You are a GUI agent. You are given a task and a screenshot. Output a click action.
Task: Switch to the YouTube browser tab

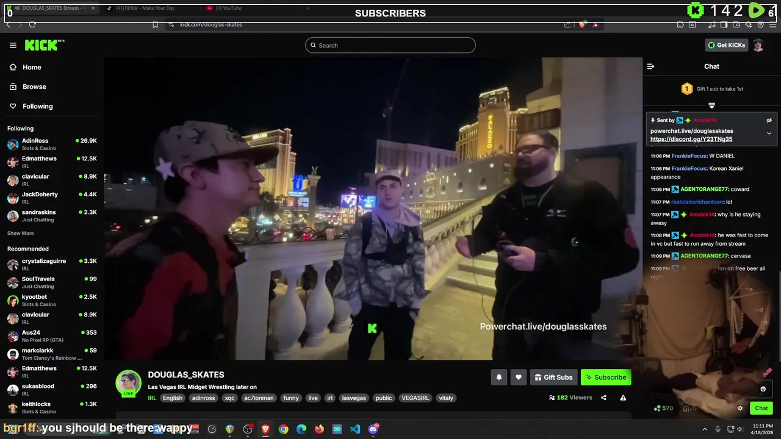click(x=251, y=8)
